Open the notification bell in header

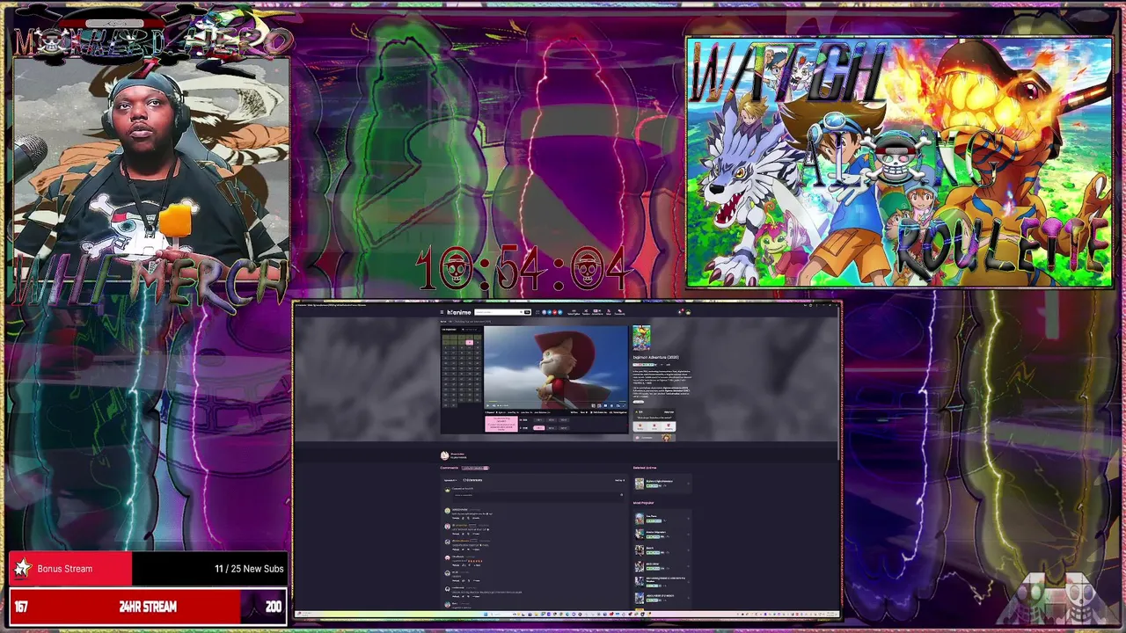pyautogui.click(x=680, y=312)
